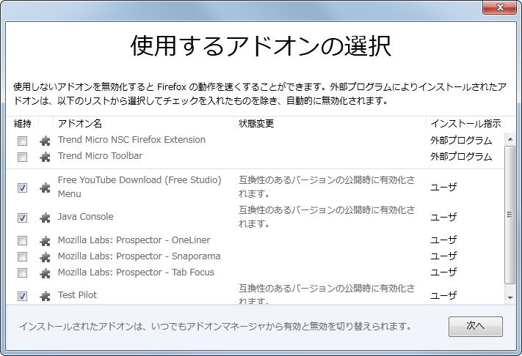Click 外部プログラム for Trend Micro NSC Extension
The height and width of the screenshot is (356, 522).
pyautogui.click(x=461, y=141)
